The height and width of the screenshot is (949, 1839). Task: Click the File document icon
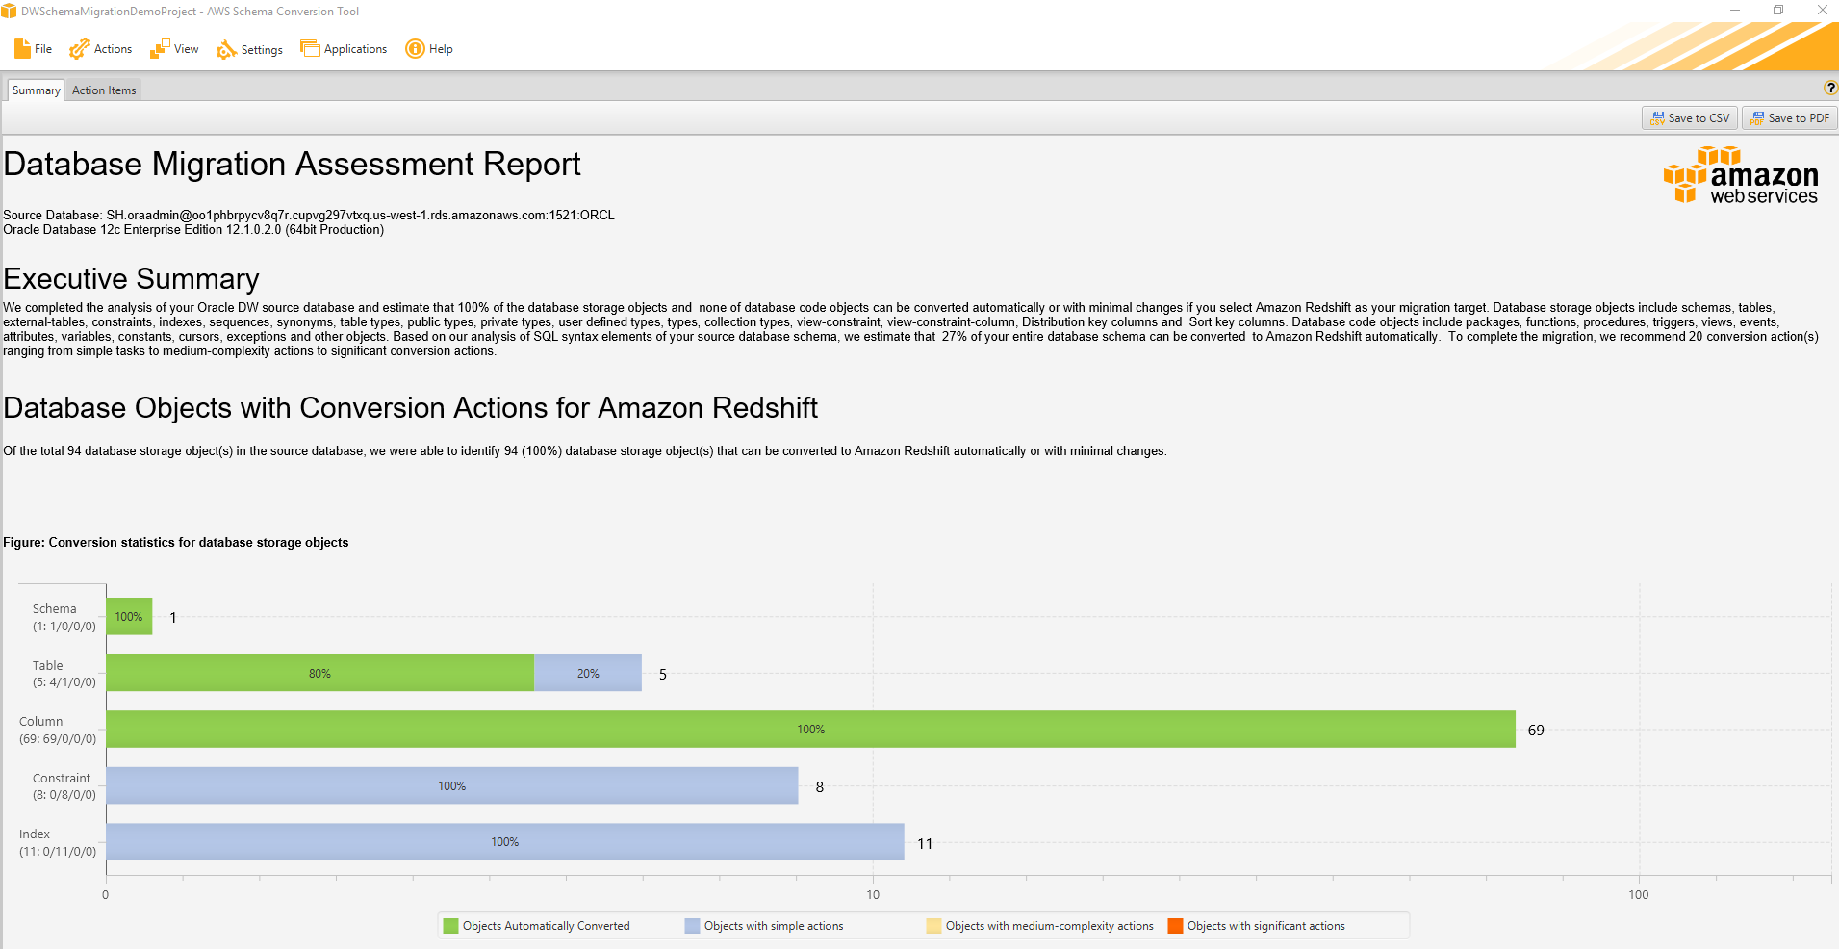[x=22, y=49]
